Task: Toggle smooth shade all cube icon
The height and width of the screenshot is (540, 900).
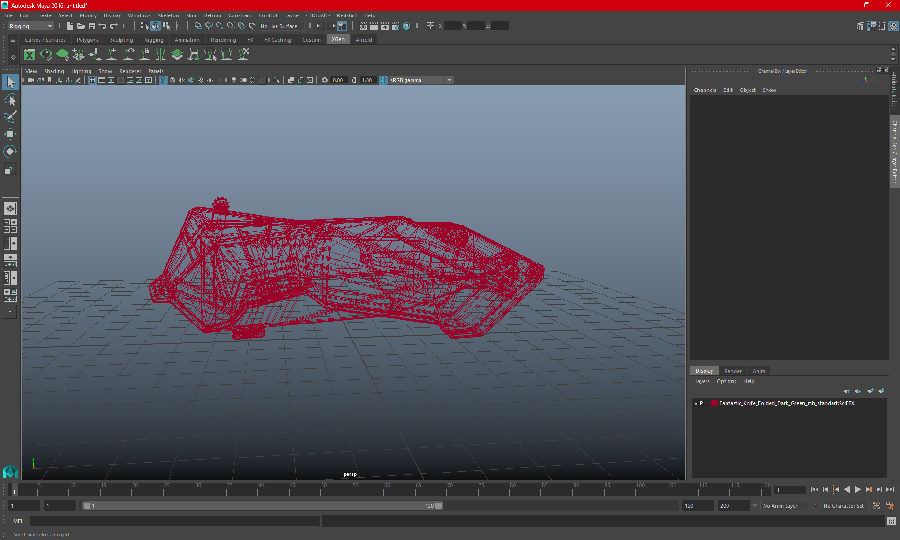Action: (x=172, y=80)
